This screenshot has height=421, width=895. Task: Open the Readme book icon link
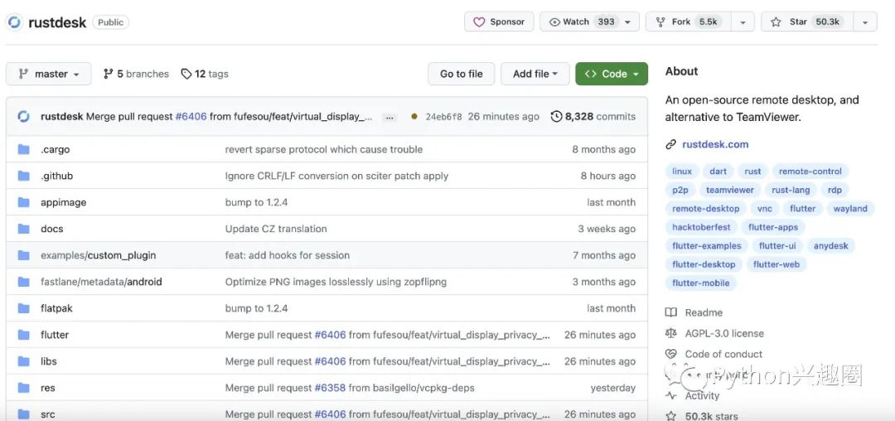click(x=671, y=312)
